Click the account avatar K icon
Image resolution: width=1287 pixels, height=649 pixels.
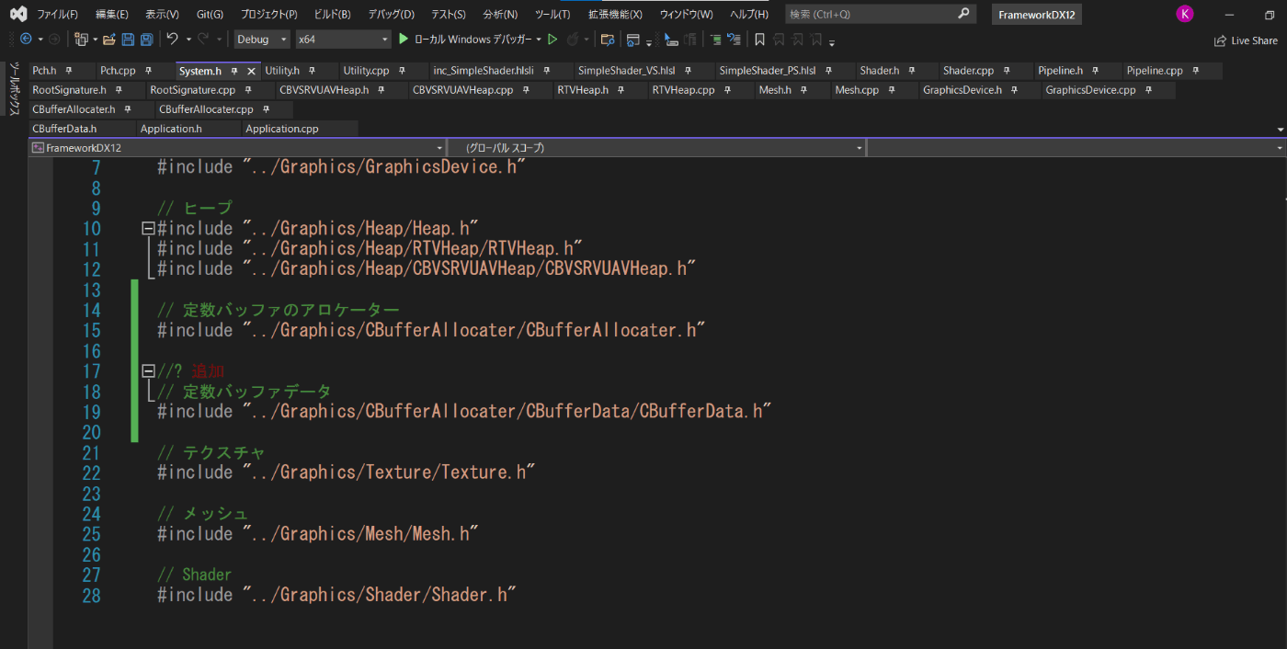point(1185,14)
